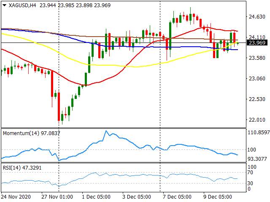The width and height of the screenshot is (270, 202).
Task: Select the current price label 23.969
Action: click(257, 43)
